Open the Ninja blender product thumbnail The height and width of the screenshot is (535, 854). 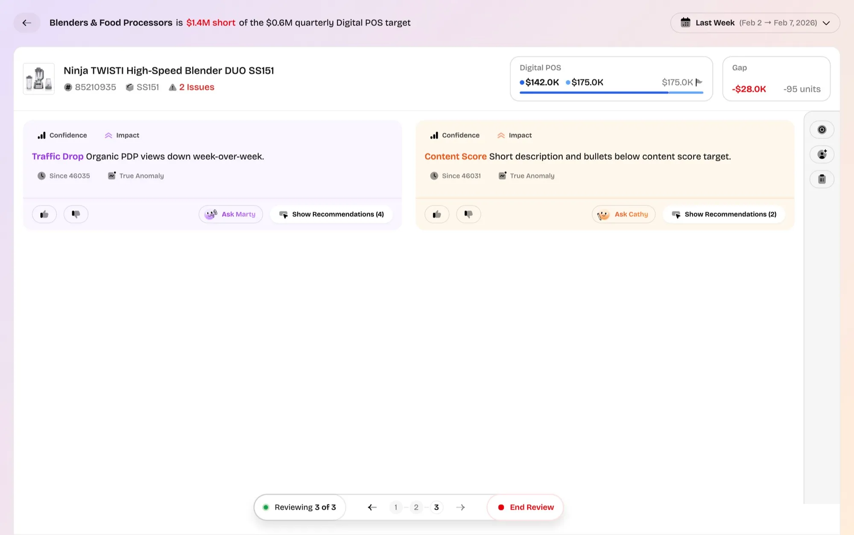click(38, 79)
